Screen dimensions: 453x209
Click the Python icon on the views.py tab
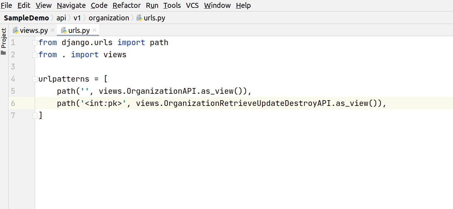point(15,30)
